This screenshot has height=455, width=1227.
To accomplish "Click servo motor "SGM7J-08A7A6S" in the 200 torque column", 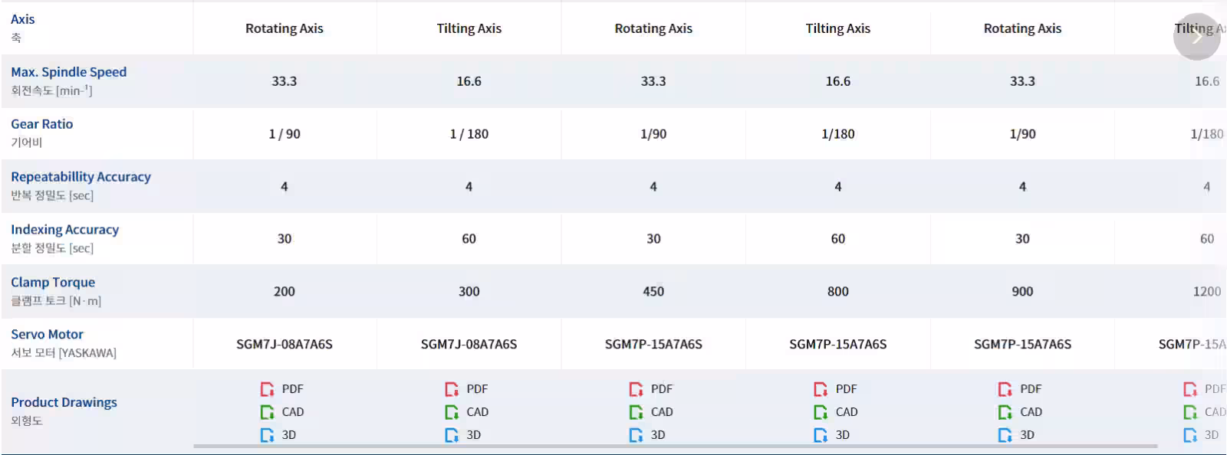I will (x=285, y=345).
